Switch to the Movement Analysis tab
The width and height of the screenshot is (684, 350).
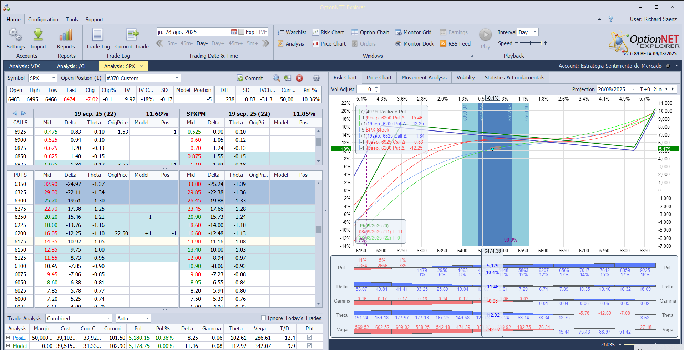click(x=424, y=78)
